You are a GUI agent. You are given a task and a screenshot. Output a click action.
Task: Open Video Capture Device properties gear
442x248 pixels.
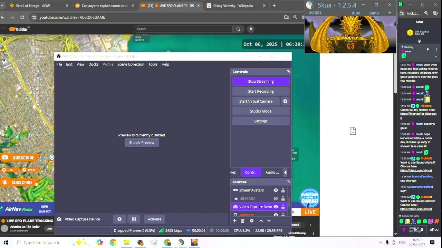[119, 219]
